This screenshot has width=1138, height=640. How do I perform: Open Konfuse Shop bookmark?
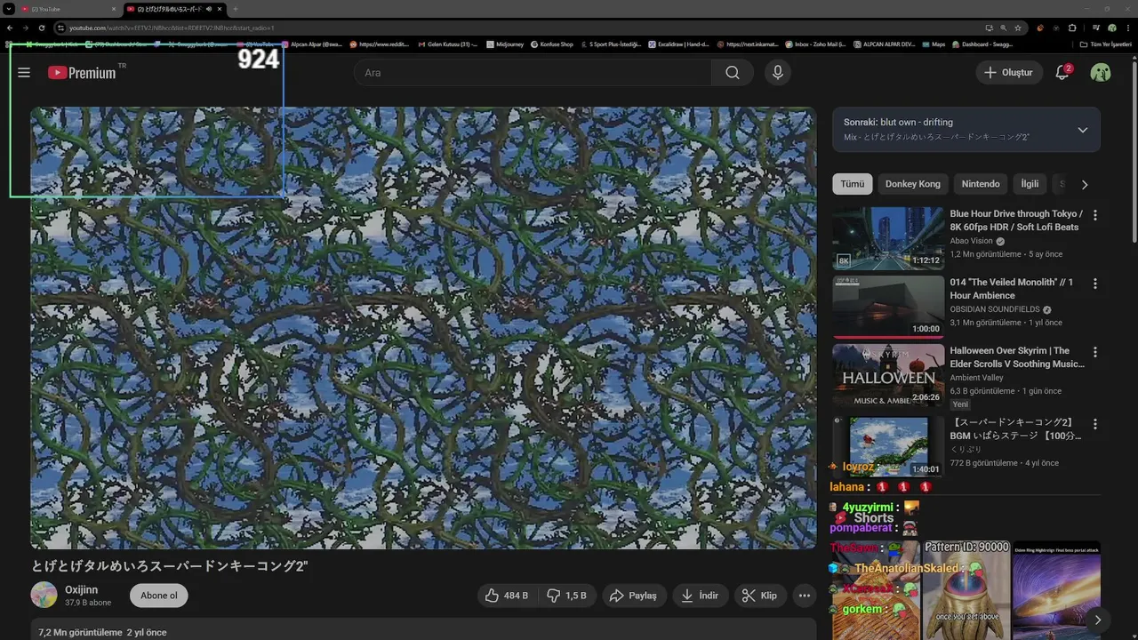(551, 44)
